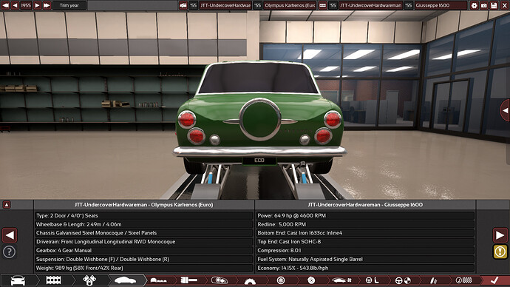510x287 pixels.
Task: Click the ECO license plate on the car
Action: tap(259, 161)
